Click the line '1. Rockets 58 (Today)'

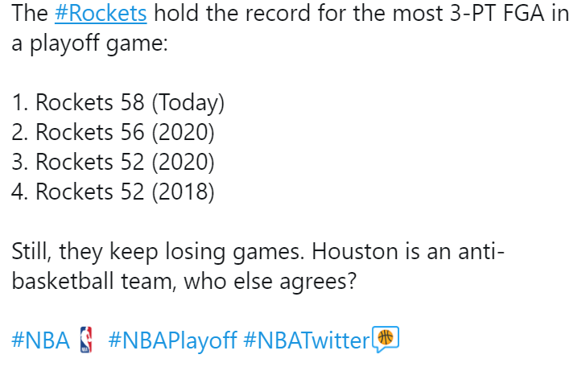(118, 102)
